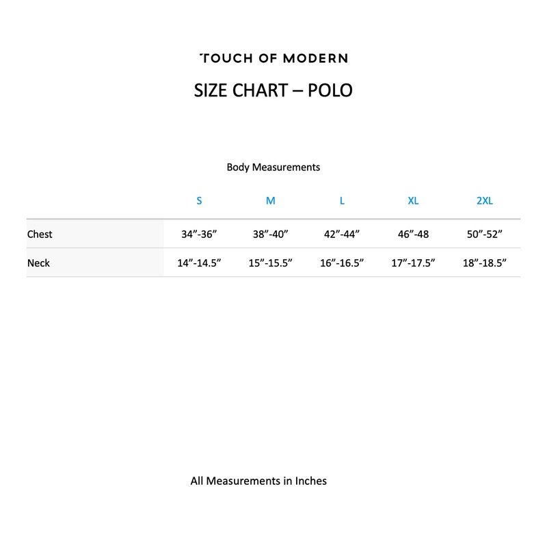This screenshot has width=547, height=547.
Task: Select the XL size column header
Action: pos(413,200)
